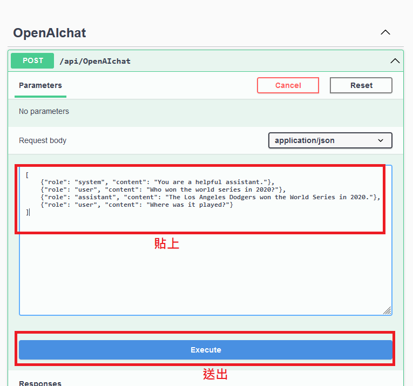Place cursor on the 'Who won the world series' line
The width and height of the screenshot is (413, 386).
coord(162,190)
